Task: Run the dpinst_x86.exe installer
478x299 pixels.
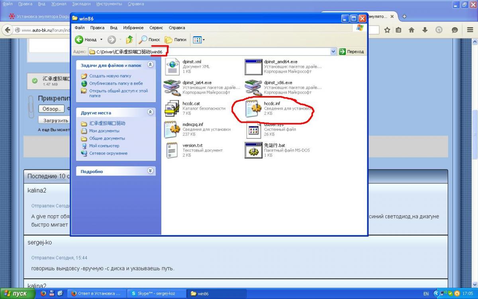Action: coord(253,87)
